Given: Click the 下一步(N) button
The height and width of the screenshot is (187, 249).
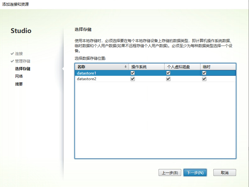Looking at the screenshot, I should point(195,173).
